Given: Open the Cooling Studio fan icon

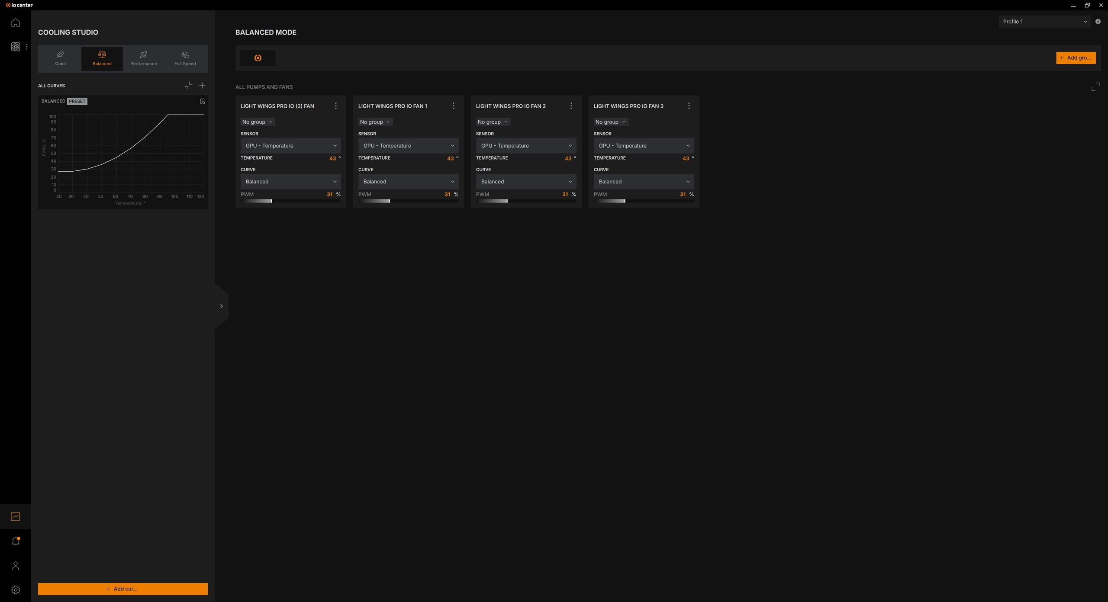Looking at the screenshot, I should (x=16, y=47).
